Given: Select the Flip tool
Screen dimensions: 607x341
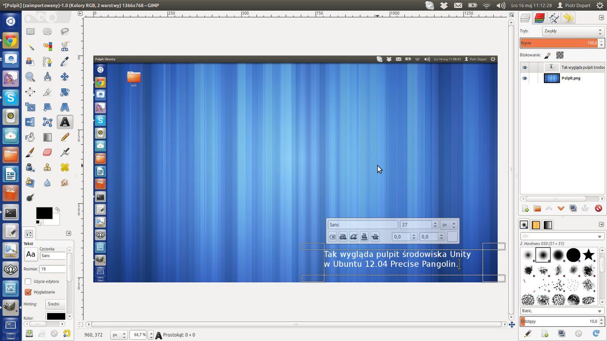Looking at the screenshot, I should (30, 122).
